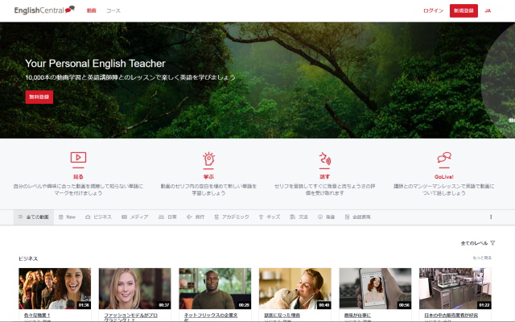Select the アカデミック tab

pyautogui.click(x=232, y=217)
